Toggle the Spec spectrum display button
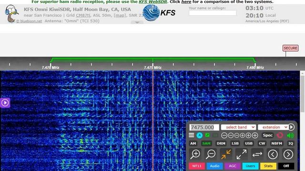Viewport: 305px width, 171px height. (268, 135)
